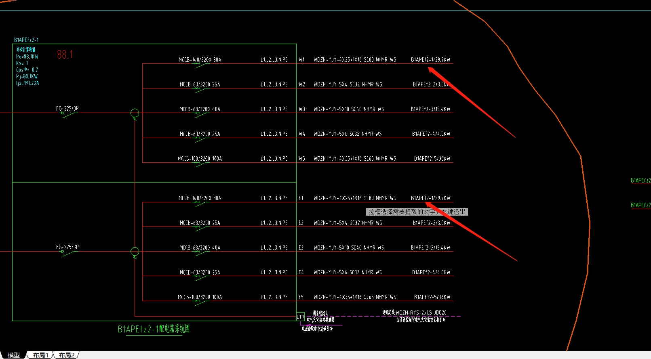
Task: Select the W1 cable WDZN-YJY-4X25+1X16 SC80 text
Action: click(343, 60)
